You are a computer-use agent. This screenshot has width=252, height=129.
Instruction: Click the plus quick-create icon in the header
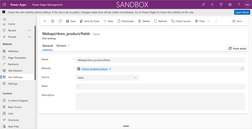point(212,4)
